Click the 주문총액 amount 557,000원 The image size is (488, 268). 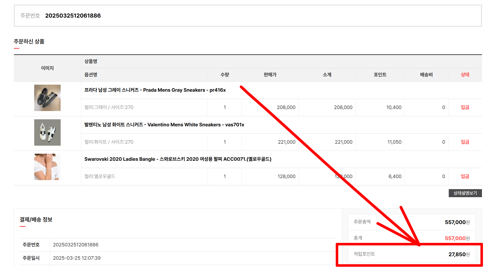[457, 222]
